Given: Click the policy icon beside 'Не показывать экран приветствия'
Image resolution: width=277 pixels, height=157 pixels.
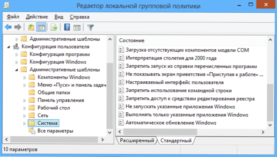Looking at the screenshot, I should coord(121,74).
